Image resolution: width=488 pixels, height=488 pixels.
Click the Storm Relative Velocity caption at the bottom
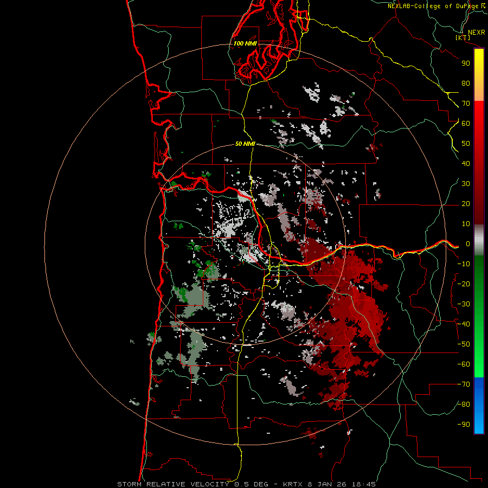(x=246, y=484)
